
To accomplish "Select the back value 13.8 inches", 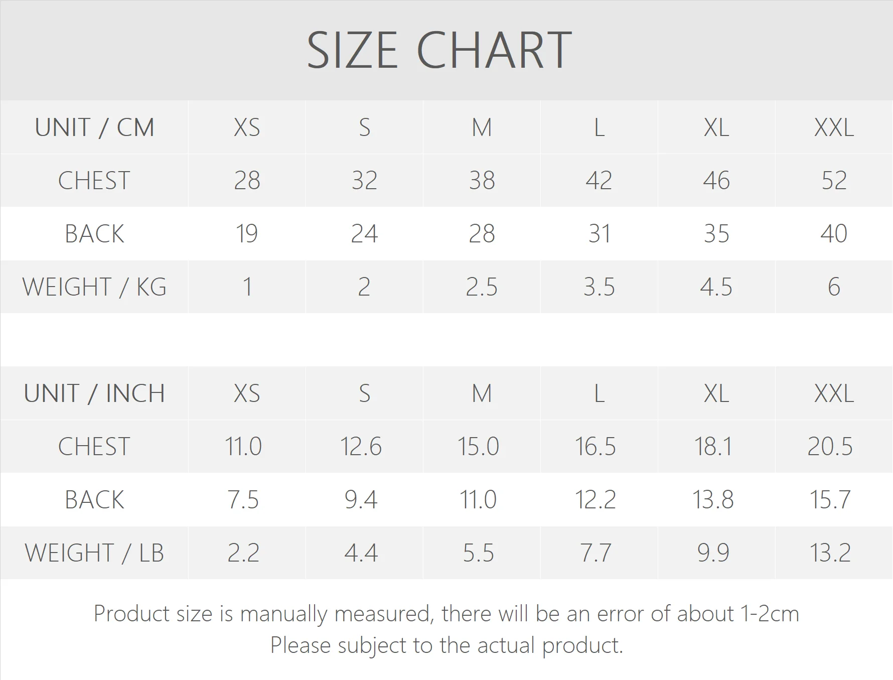I will click(x=713, y=500).
